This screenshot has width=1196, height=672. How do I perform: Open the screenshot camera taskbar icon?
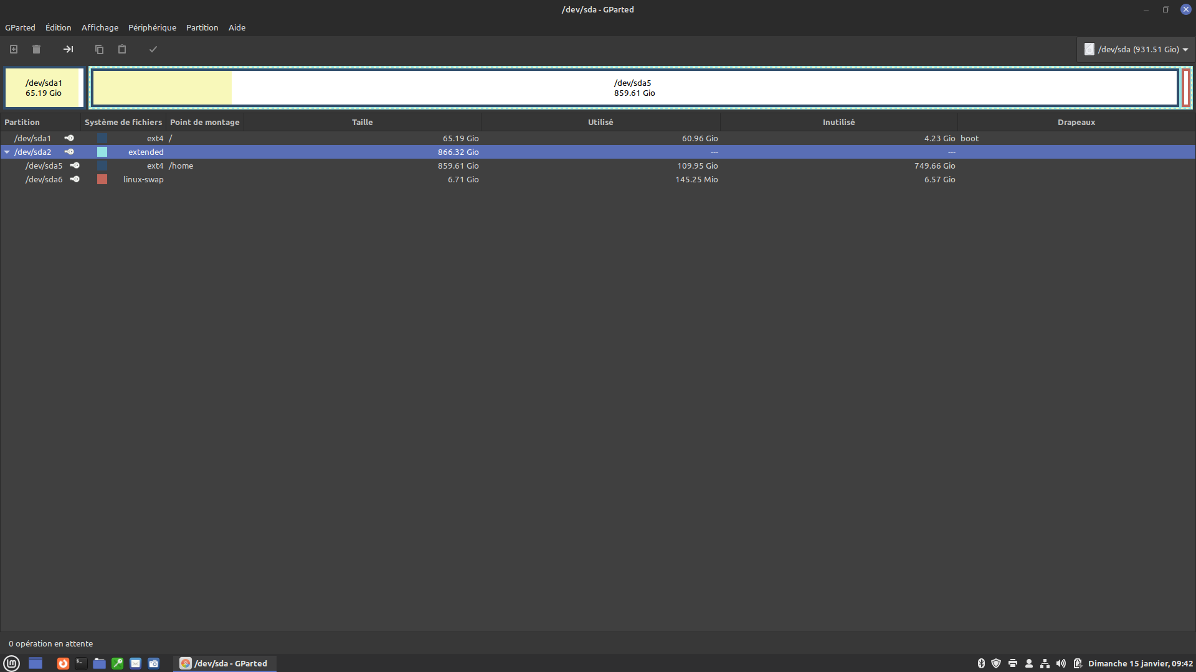(x=153, y=663)
